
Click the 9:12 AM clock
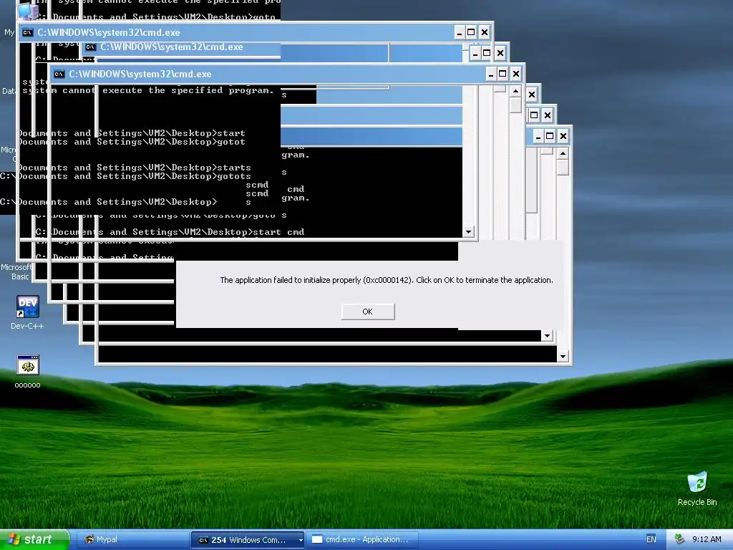click(x=707, y=539)
